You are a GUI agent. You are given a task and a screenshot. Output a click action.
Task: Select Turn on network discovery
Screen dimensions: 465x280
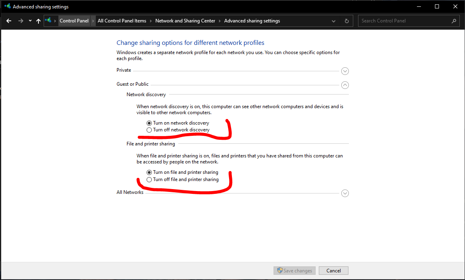(149, 123)
